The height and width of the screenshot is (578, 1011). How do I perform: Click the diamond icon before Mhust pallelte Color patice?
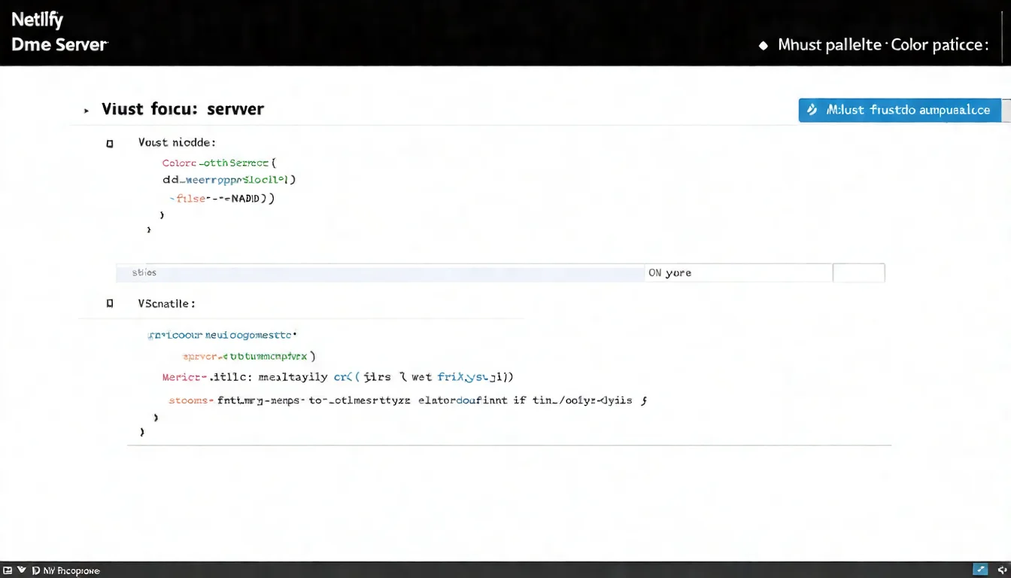764,45
